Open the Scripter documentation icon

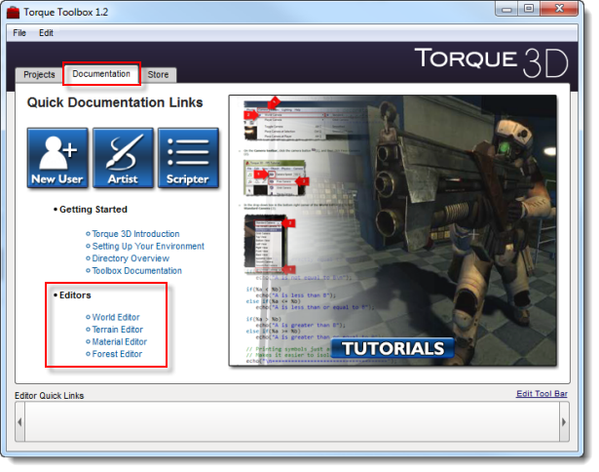188,158
